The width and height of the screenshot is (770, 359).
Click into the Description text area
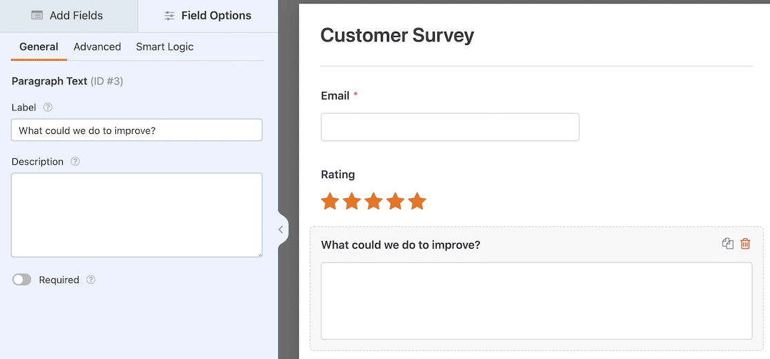pos(137,215)
